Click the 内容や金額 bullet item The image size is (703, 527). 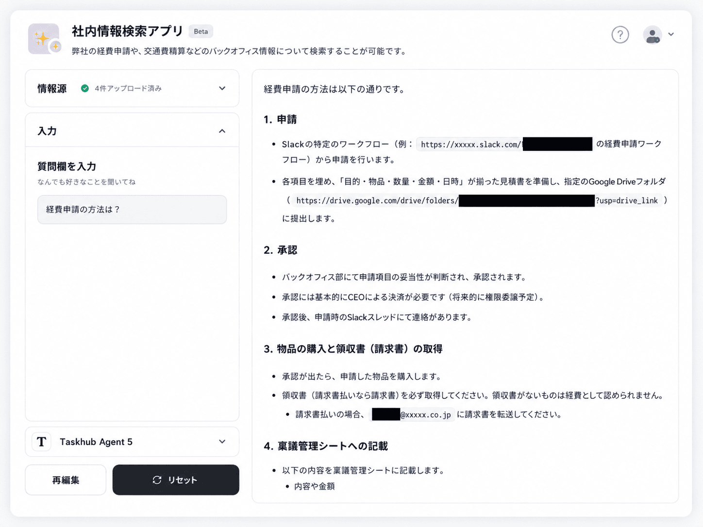click(315, 486)
